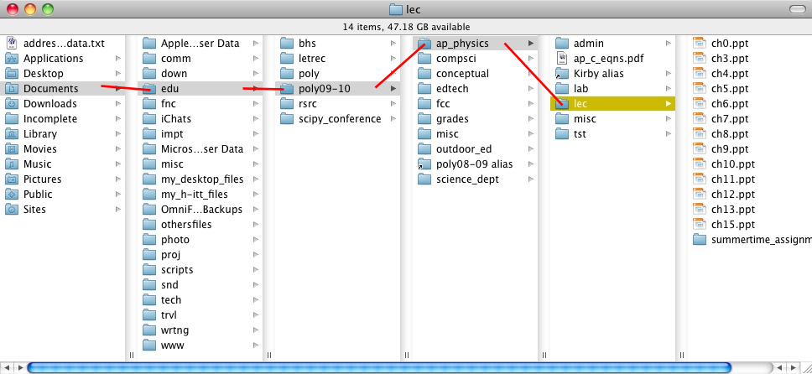
Task: Click the disclosure arrow beside rsrc
Action: tap(393, 104)
